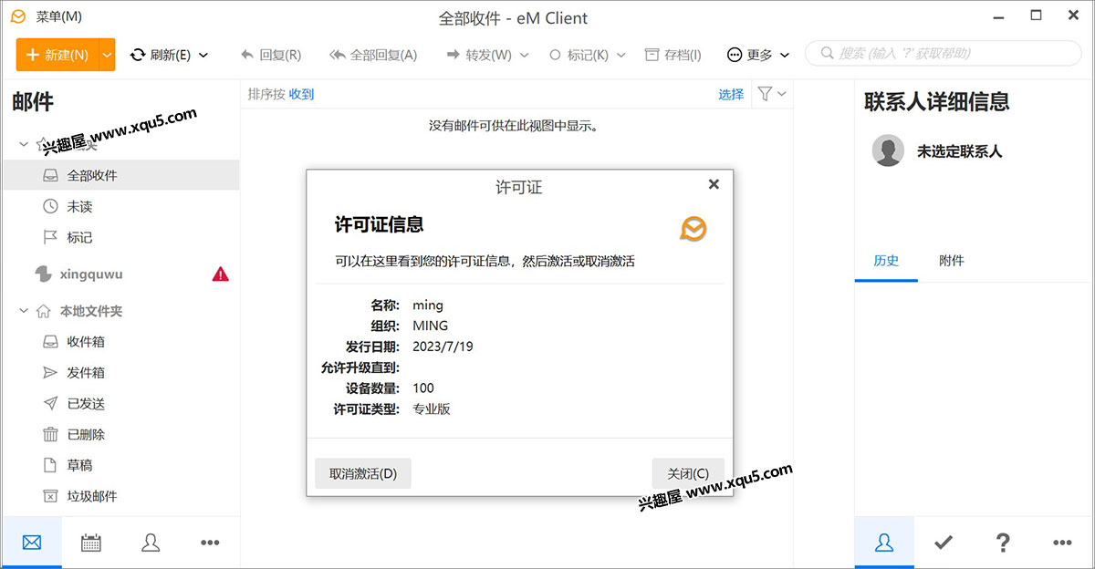Screen dimensions: 1095x569
Task: Open left sidebar more (three dots) icon
Action: coord(210,543)
